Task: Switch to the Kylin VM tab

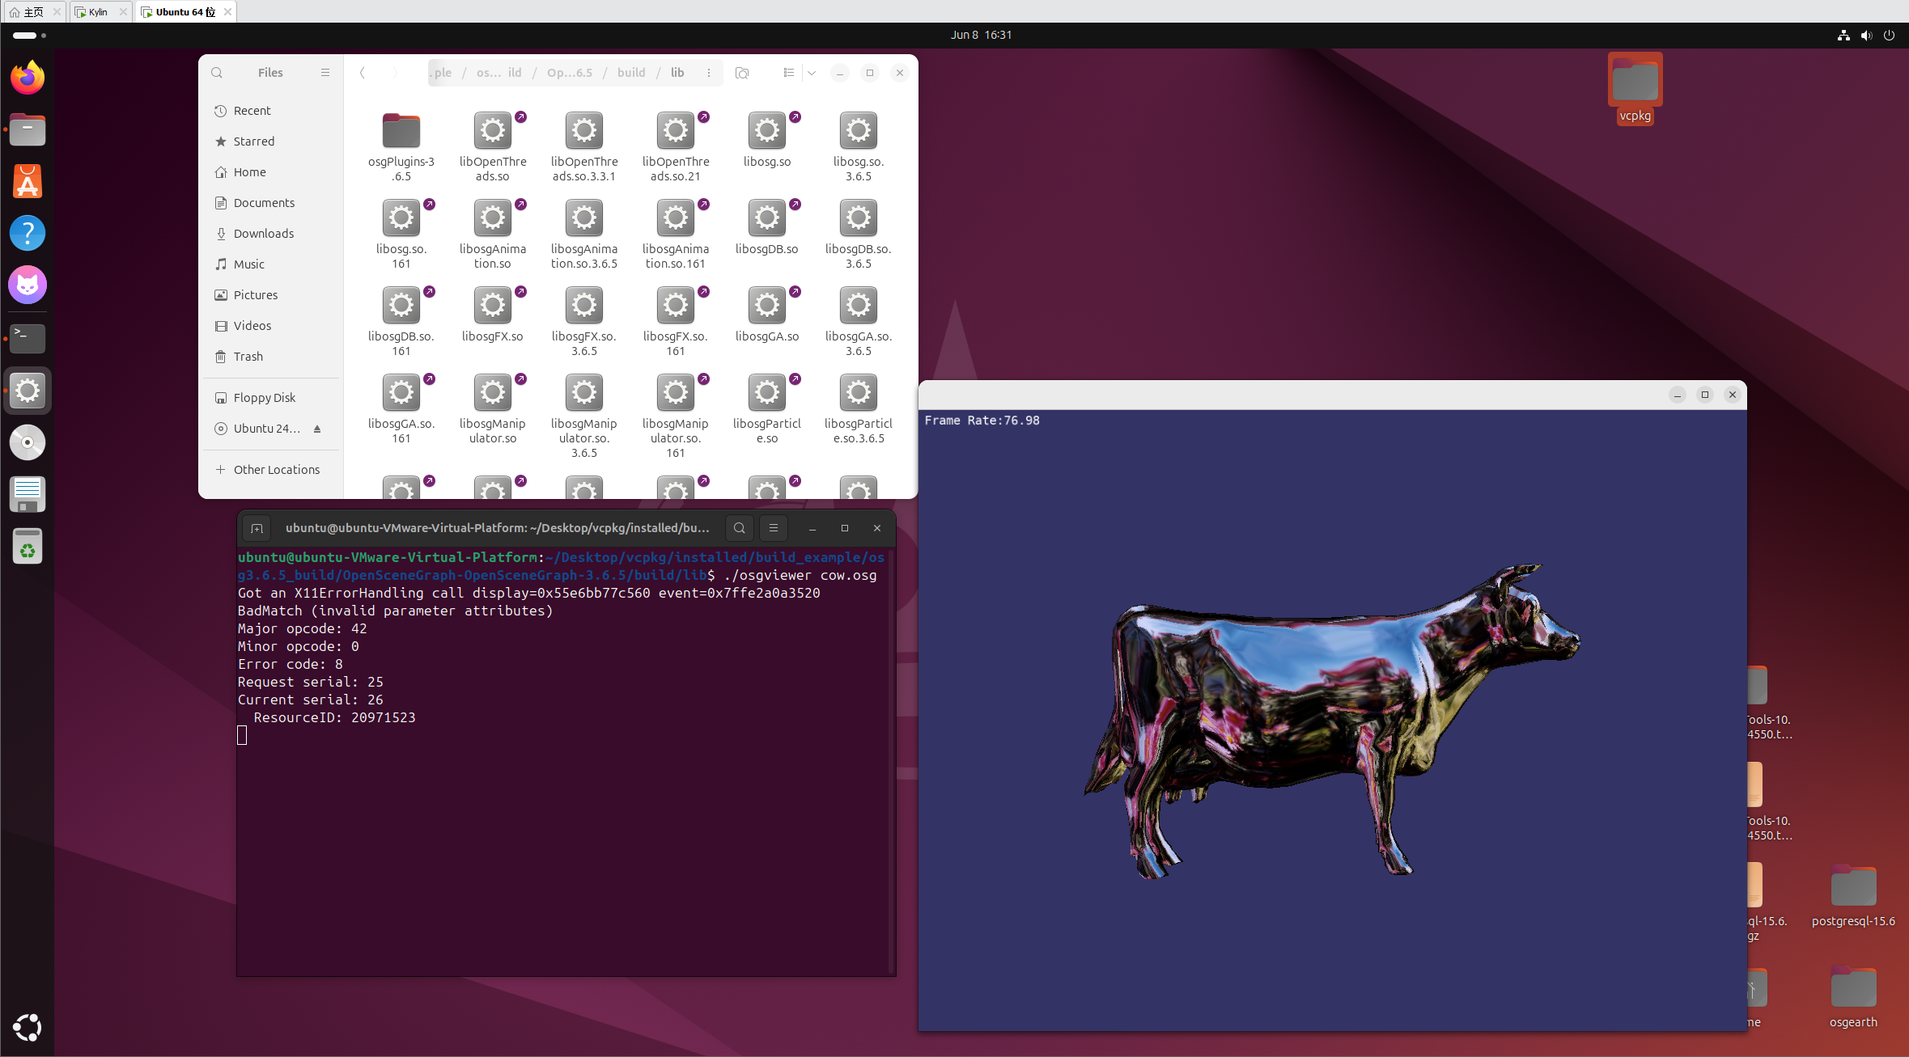Action: [98, 12]
